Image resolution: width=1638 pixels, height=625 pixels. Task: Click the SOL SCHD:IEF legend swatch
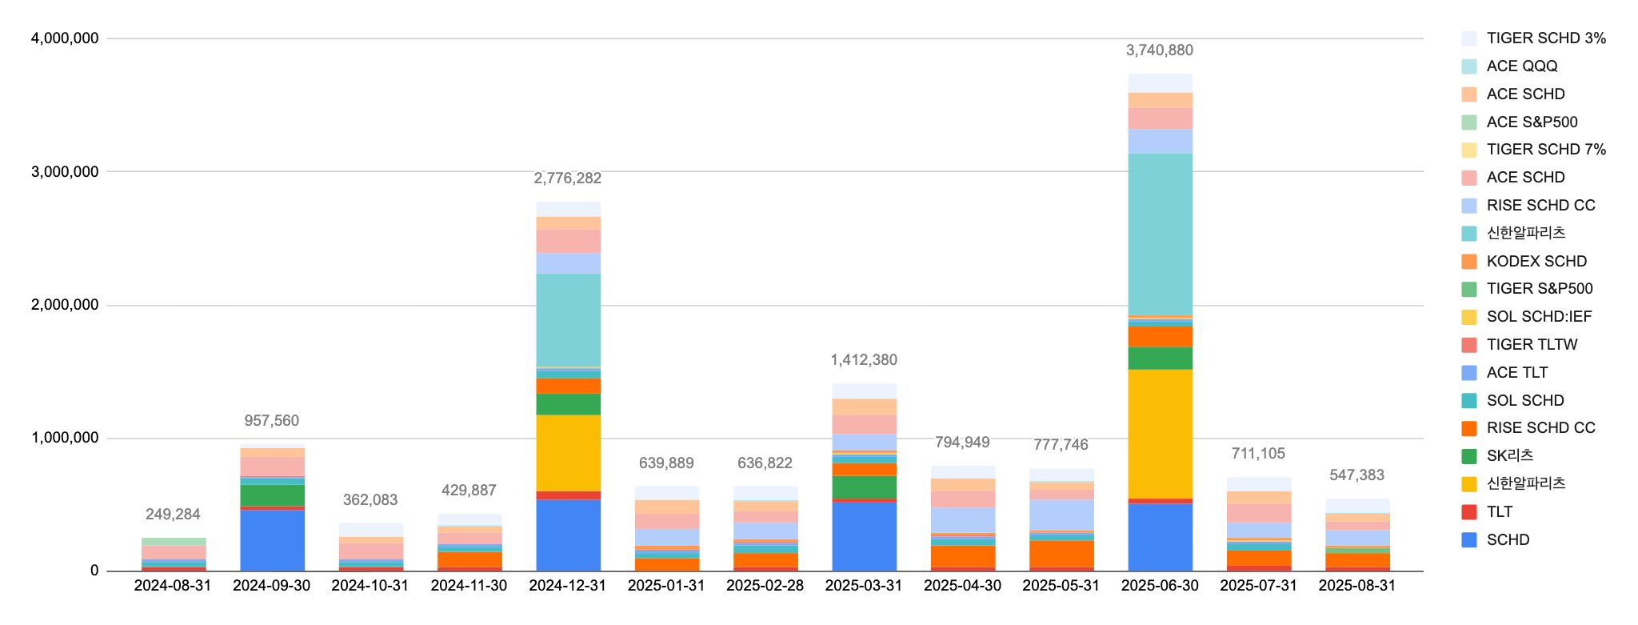pos(1468,317)
